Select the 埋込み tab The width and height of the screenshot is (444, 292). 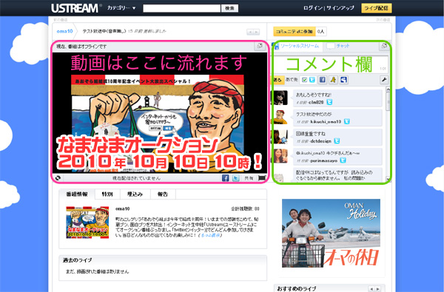135,194
